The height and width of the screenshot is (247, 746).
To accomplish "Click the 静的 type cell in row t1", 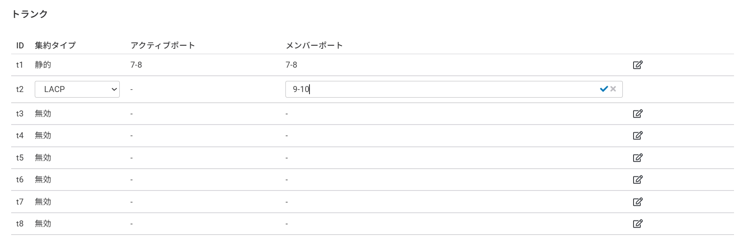I will point(43,65).
